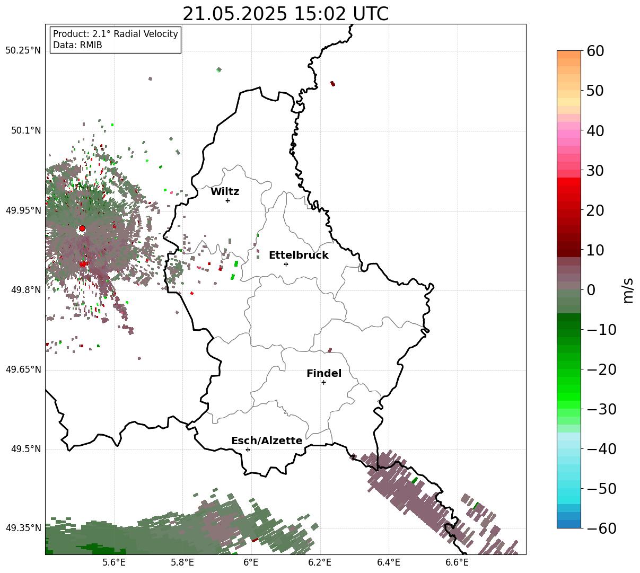Click the 6.2°E longitude label
The width and height of the screenshot is (640, 573).
click(320, 562)
